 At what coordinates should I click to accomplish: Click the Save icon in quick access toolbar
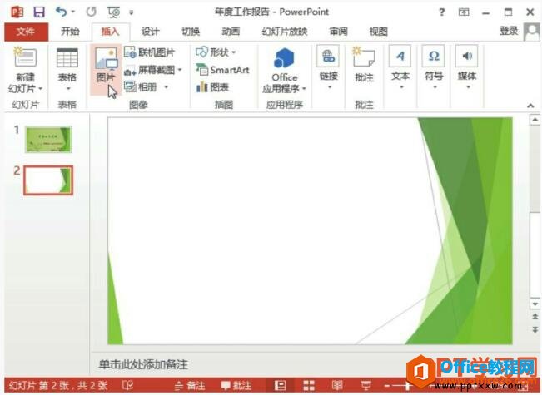point(39,12)
